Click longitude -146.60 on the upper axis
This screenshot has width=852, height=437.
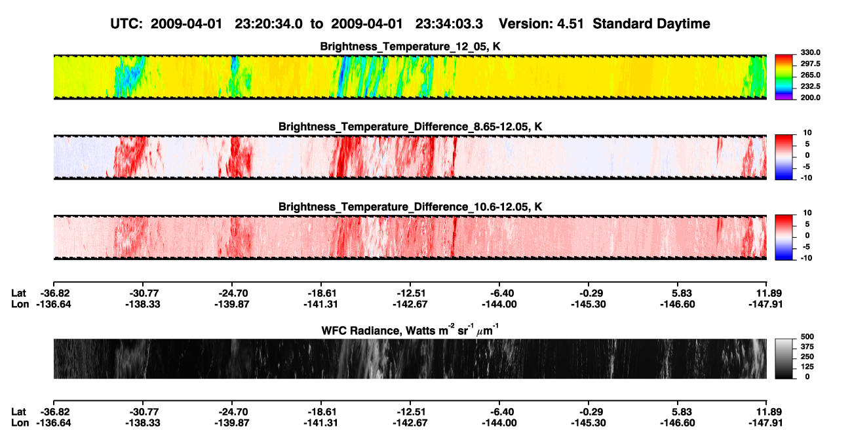[678, 304]
